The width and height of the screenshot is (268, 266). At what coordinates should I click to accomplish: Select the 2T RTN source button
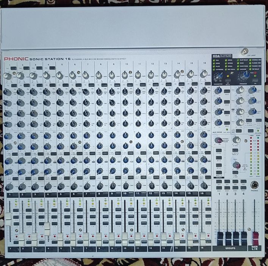(219, 150)
